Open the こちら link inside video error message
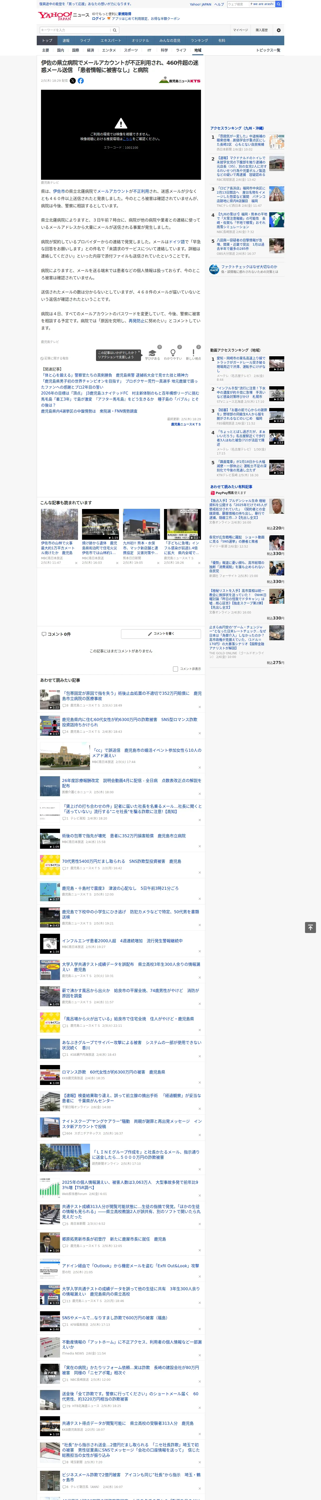The height and width of the screenshot is (1500, 321). click(x=127, y=139)
